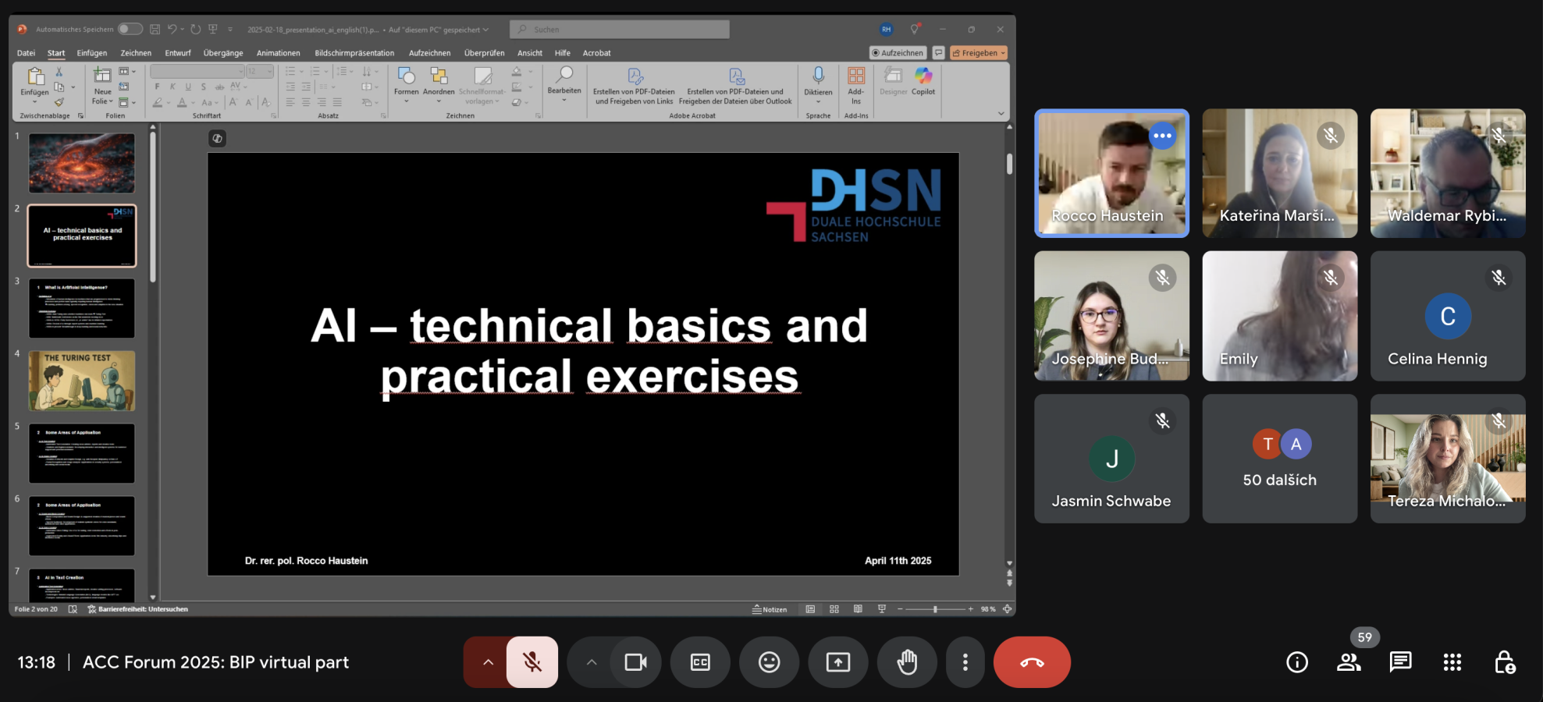Adjust the PowerPoint zoom slider
This screenshot has width=1543, height=702.
pos(935,609)
